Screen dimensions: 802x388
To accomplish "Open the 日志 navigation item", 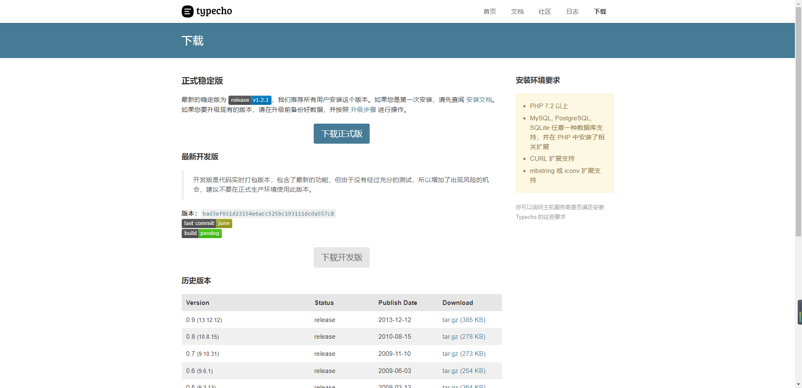I will click(x=572, y=12).
